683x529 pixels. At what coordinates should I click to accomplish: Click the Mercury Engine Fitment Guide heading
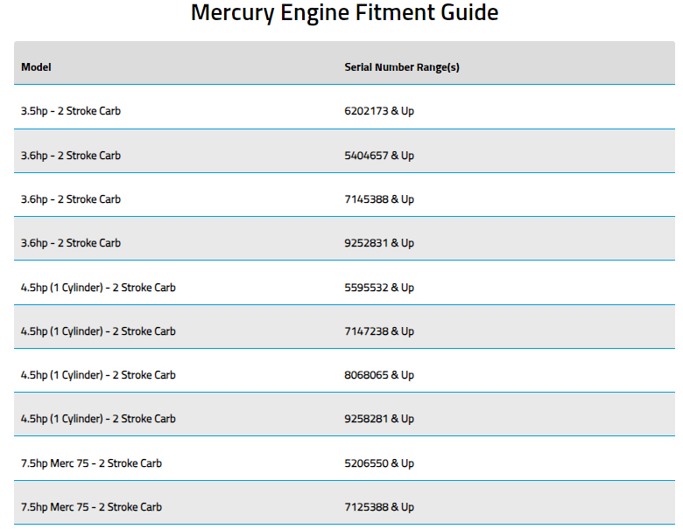(344, 13)
